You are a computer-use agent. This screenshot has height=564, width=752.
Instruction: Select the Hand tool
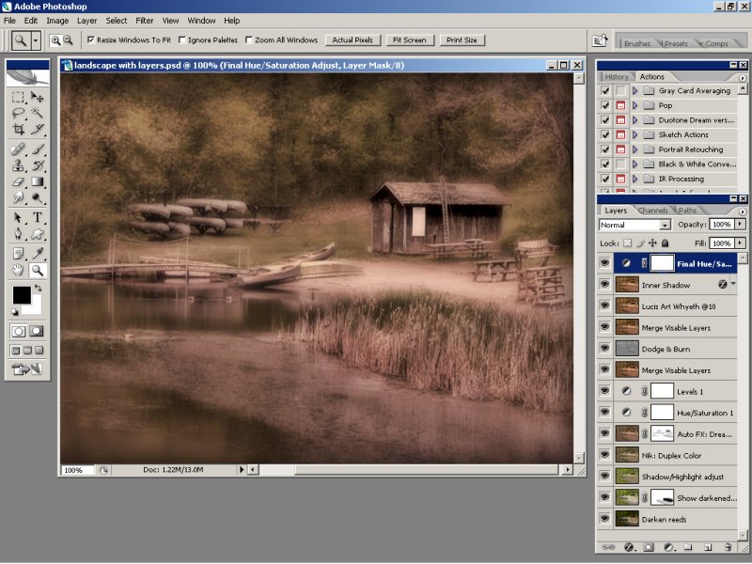18,270
